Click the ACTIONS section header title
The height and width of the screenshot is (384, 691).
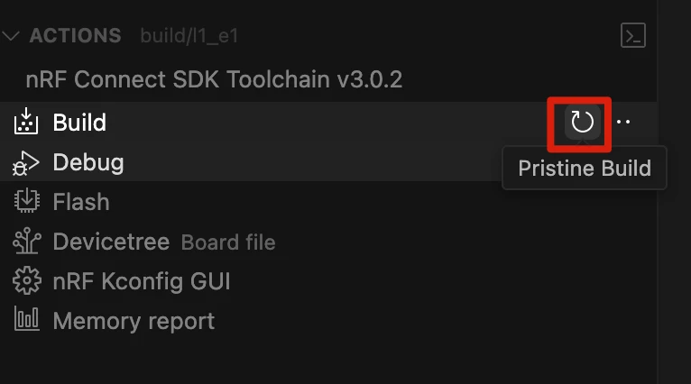coord(75,36)
